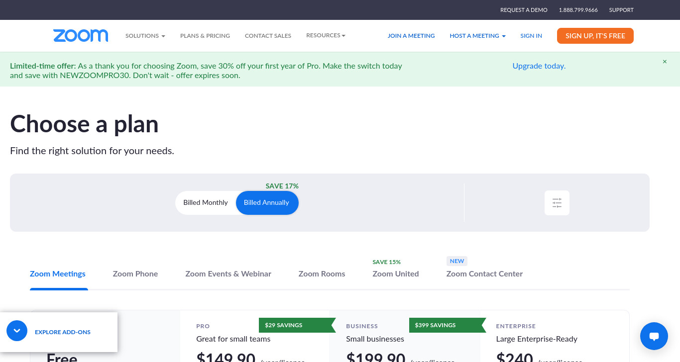The width and height of the screenshot is (680, 362).
Task: Expand the Solutions dropdown menu
Action: pyautogui.click(x=145, y=36)
